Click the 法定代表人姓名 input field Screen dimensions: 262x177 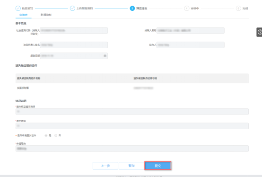[x=74, y=45]
